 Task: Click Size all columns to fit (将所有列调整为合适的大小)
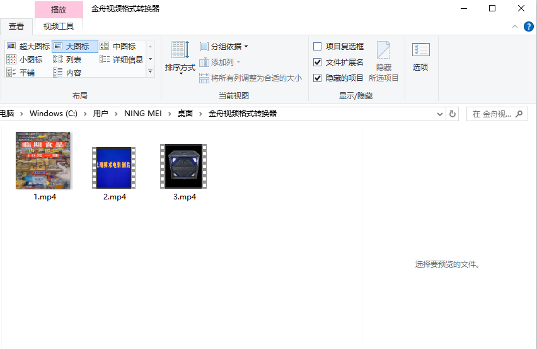250,78
